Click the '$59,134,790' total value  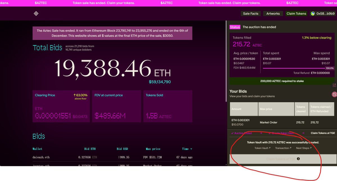[160, 82]
